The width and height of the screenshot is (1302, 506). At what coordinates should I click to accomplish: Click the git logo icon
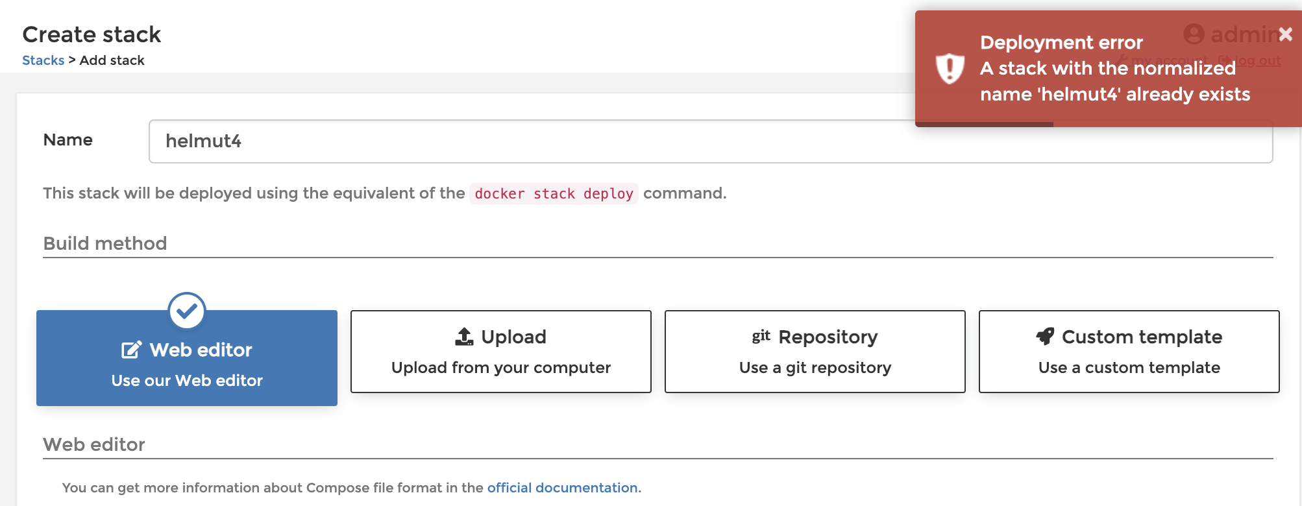(761, 336)
